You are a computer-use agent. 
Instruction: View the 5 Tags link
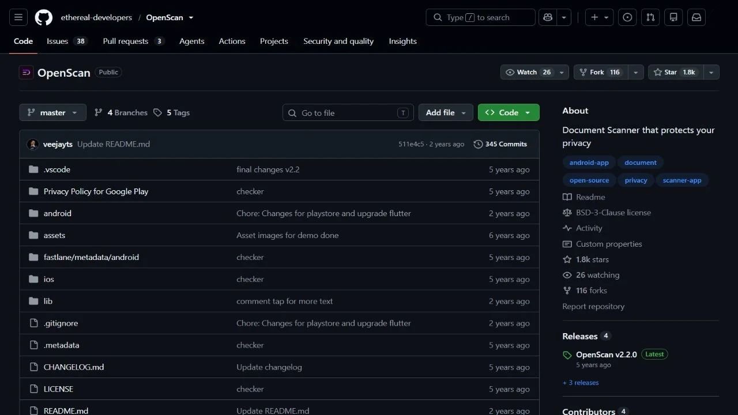pyautogui.click(x=172, y=112)
